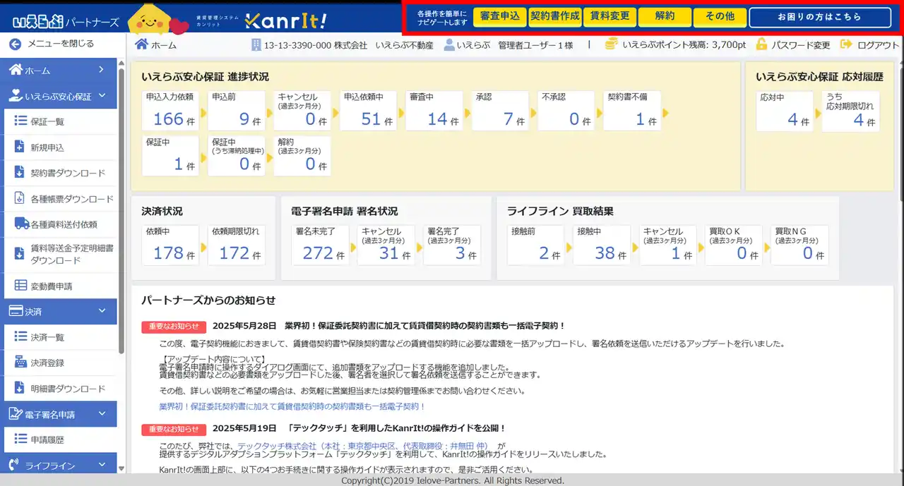
Task: Click the user icon beside いえらぶ 管理者ユーザー
Action: click(448, 44)
